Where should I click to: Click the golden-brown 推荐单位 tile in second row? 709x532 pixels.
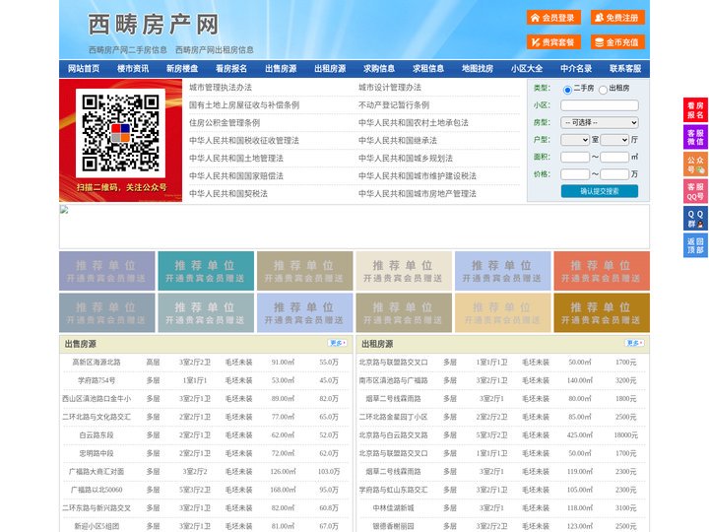[602, 312]
